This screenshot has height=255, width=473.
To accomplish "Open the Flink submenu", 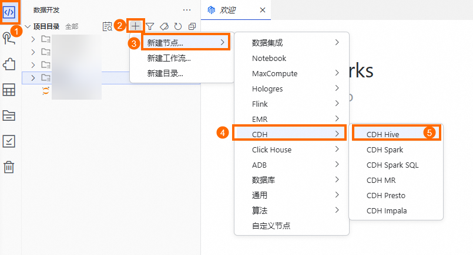I will (291, 104).
